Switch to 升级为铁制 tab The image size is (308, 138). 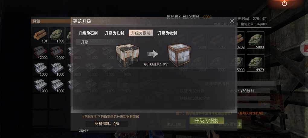click(x=114, y=33)
